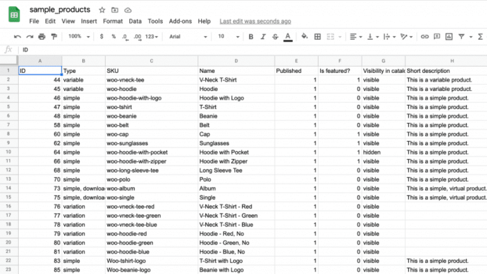Open vertical align dropdown
This screenshot has height=274, width=487.
coord(373,37)
